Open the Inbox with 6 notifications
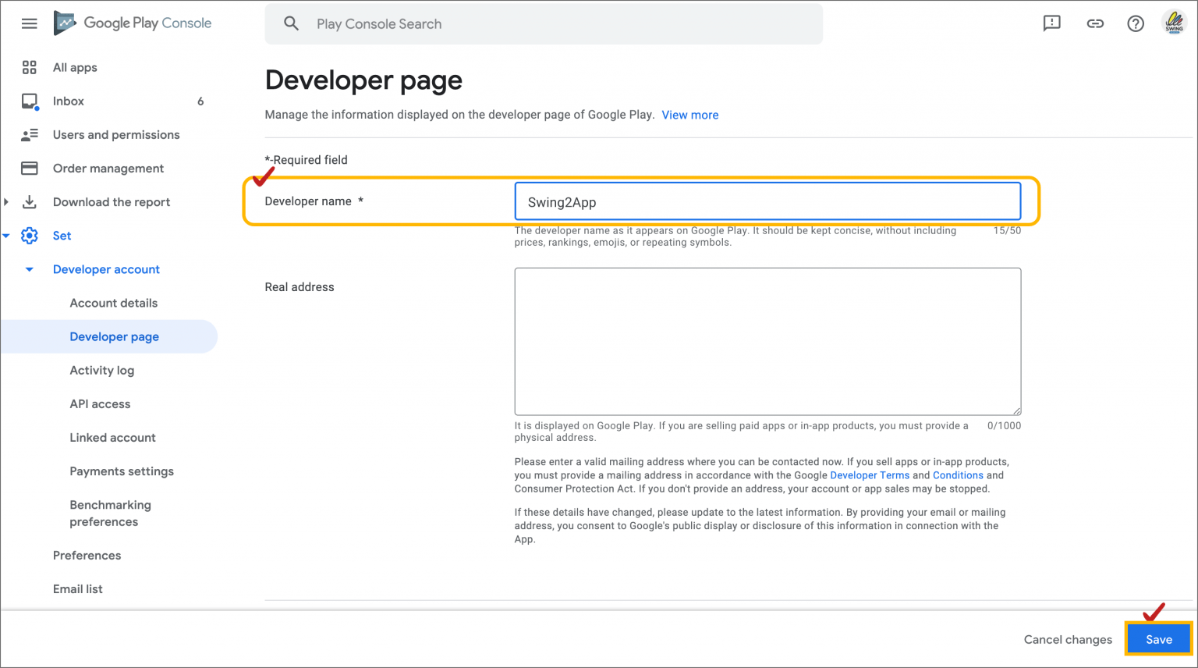 pos(29,101)
